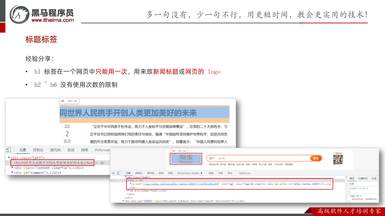This screenshot has height=216, width=385.
Task: Toggle device toolbar icon in the news page DevTools
Action: (x=9, y=150)
